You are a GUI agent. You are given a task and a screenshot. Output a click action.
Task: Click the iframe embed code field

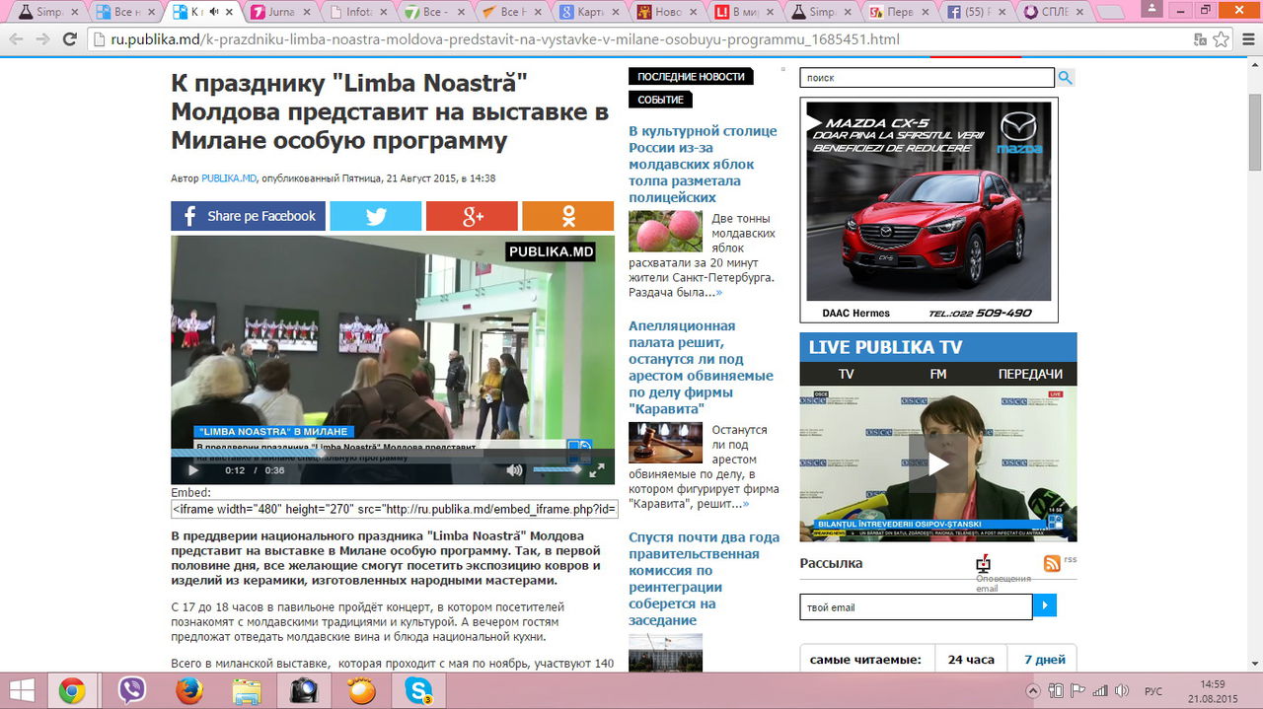point(395,509)
